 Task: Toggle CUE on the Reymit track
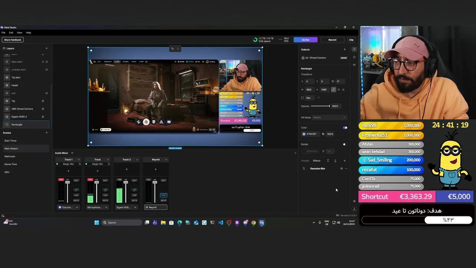[x=163, y=195]
